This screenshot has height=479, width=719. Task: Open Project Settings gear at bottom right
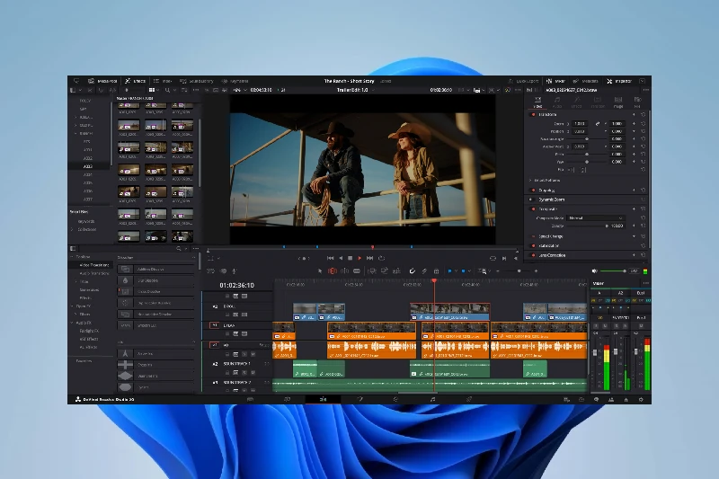coord(641,400)
